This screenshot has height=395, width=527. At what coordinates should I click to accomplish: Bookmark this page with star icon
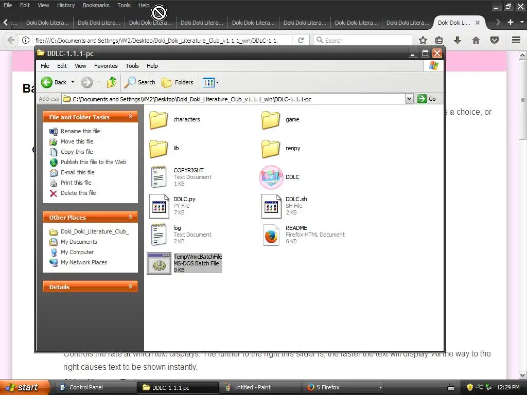tap(423, 40)
